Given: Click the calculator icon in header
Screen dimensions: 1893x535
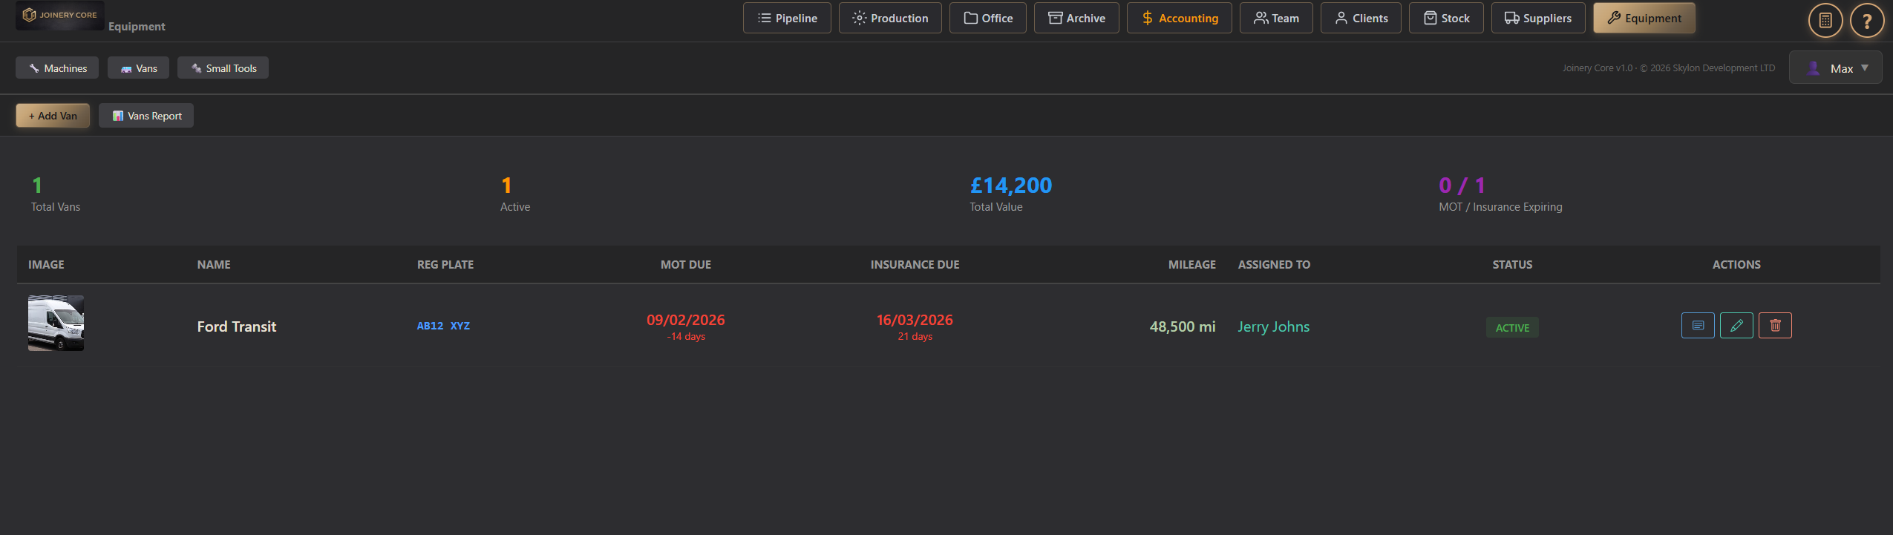Looking at the screenshot, I should tap(1825, 21).
